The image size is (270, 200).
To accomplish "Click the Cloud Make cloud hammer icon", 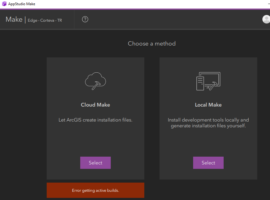I will pos(95,81).
